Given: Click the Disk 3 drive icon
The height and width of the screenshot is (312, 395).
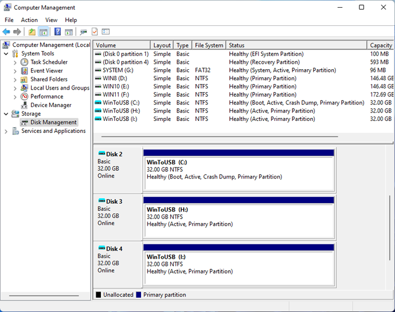Looking at the screenshot, I should tap(102, 201).
